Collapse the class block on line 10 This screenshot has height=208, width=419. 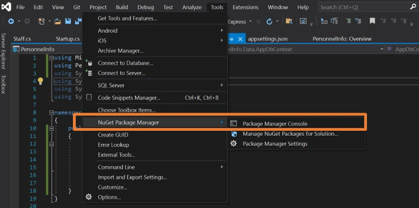pyautogui.click(x=51, y=129)
